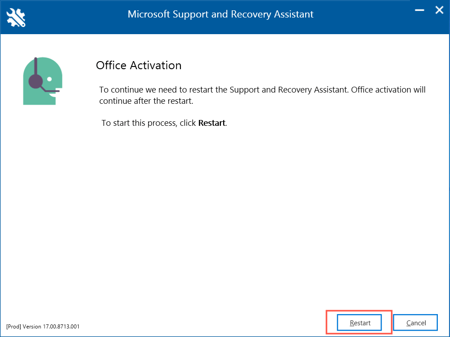Image resolution: width=450 pixels, height=337 pixels.
Task: Click the window title Microsoft Support and Recovery Assistant
Action: 220,14
